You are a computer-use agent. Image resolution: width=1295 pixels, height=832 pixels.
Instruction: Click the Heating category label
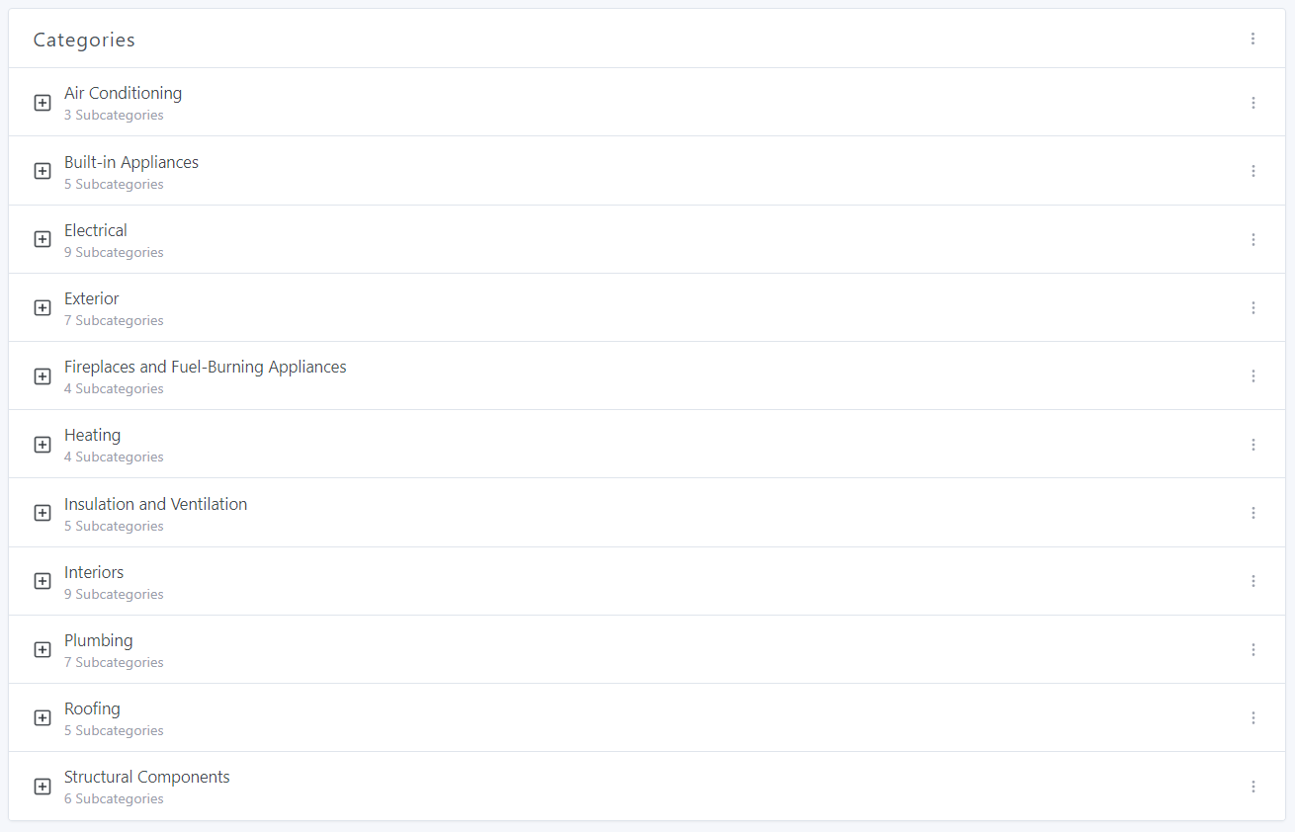click(x=93, y=435)
